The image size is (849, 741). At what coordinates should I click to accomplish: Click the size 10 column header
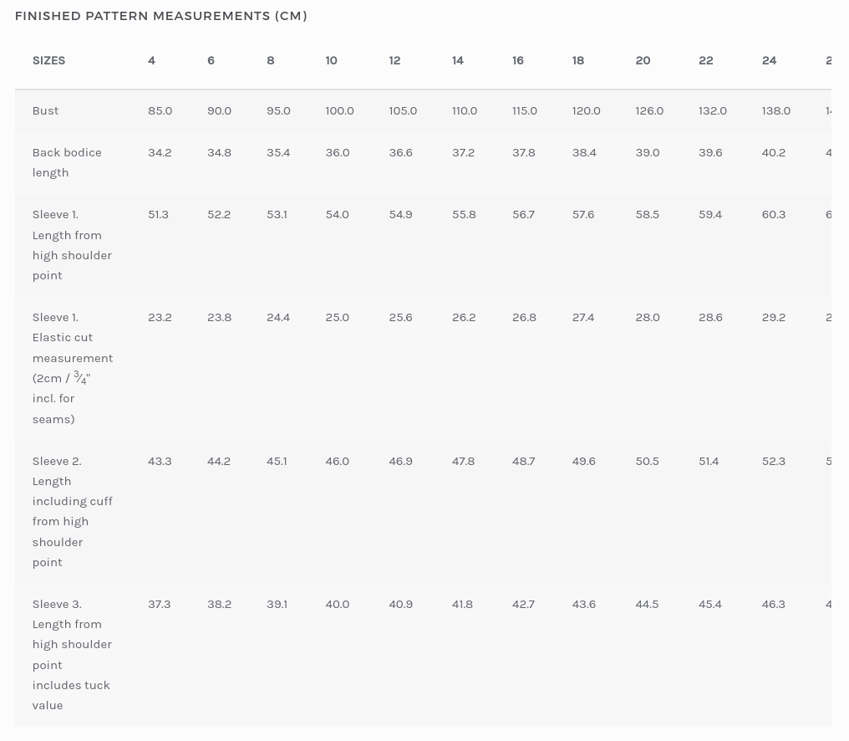coord(331,60)
